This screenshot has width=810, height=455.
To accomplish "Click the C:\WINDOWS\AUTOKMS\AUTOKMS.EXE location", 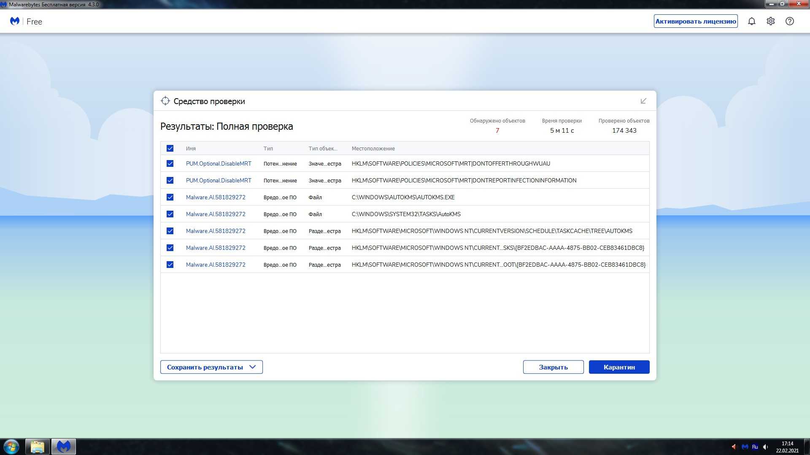I will [403, 197].
